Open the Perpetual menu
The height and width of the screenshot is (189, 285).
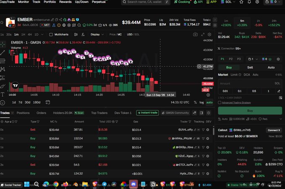click(x=99, y=2)
